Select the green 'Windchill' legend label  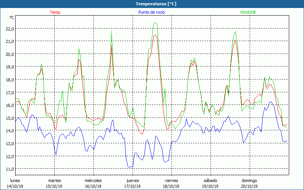tap(248, 12)
